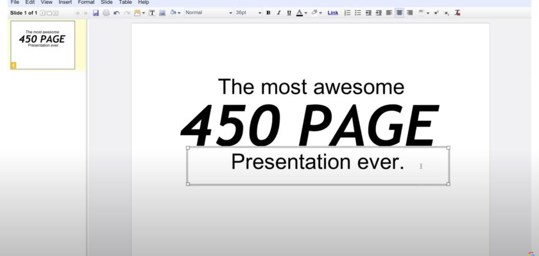Go to next slide arrow
Viewport: 539px width, 256px height.
pyautogui.click(x=85, y=13)
